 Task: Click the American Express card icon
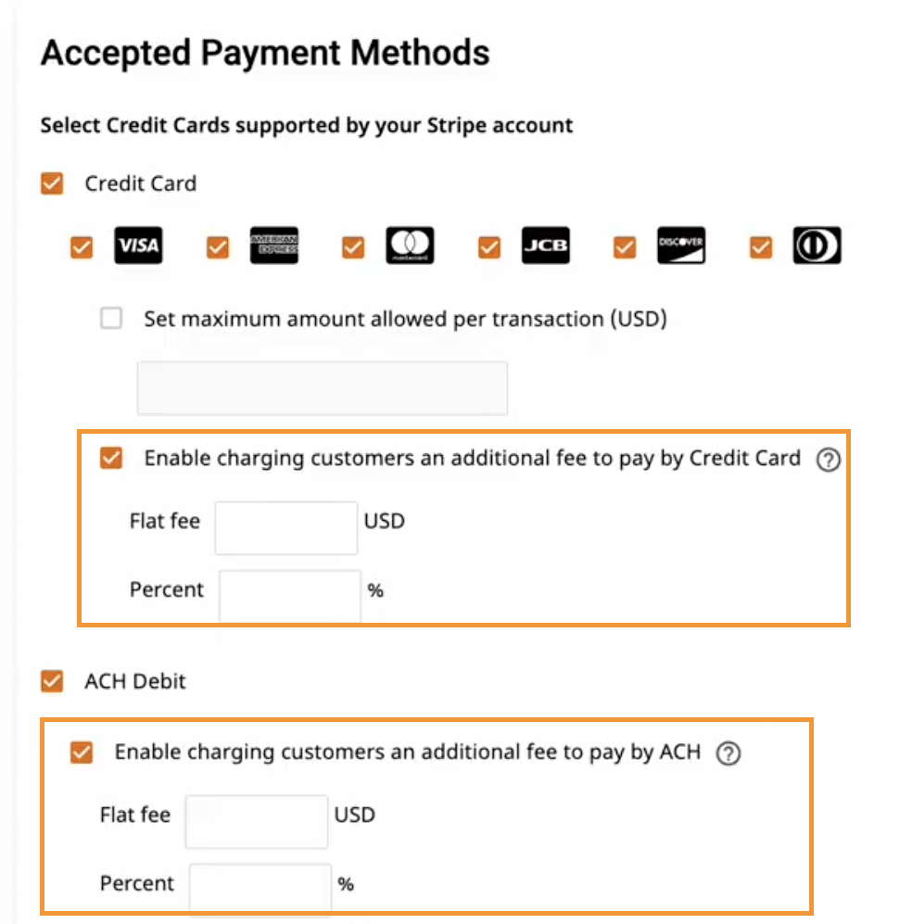(x=274, y=246)
